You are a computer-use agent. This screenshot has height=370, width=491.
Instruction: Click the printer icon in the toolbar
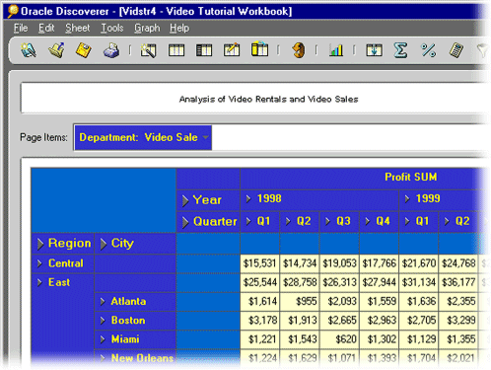click(x=111, y=50)
